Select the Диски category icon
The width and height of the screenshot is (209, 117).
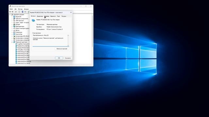point(14,30)
